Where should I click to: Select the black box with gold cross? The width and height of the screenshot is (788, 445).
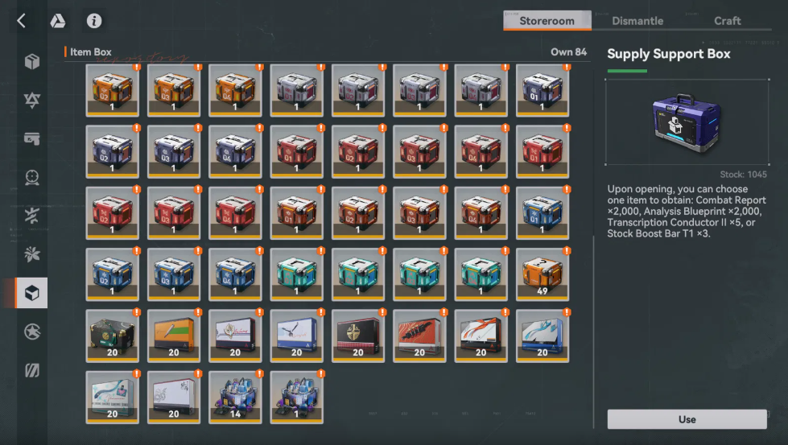(358, 336)
